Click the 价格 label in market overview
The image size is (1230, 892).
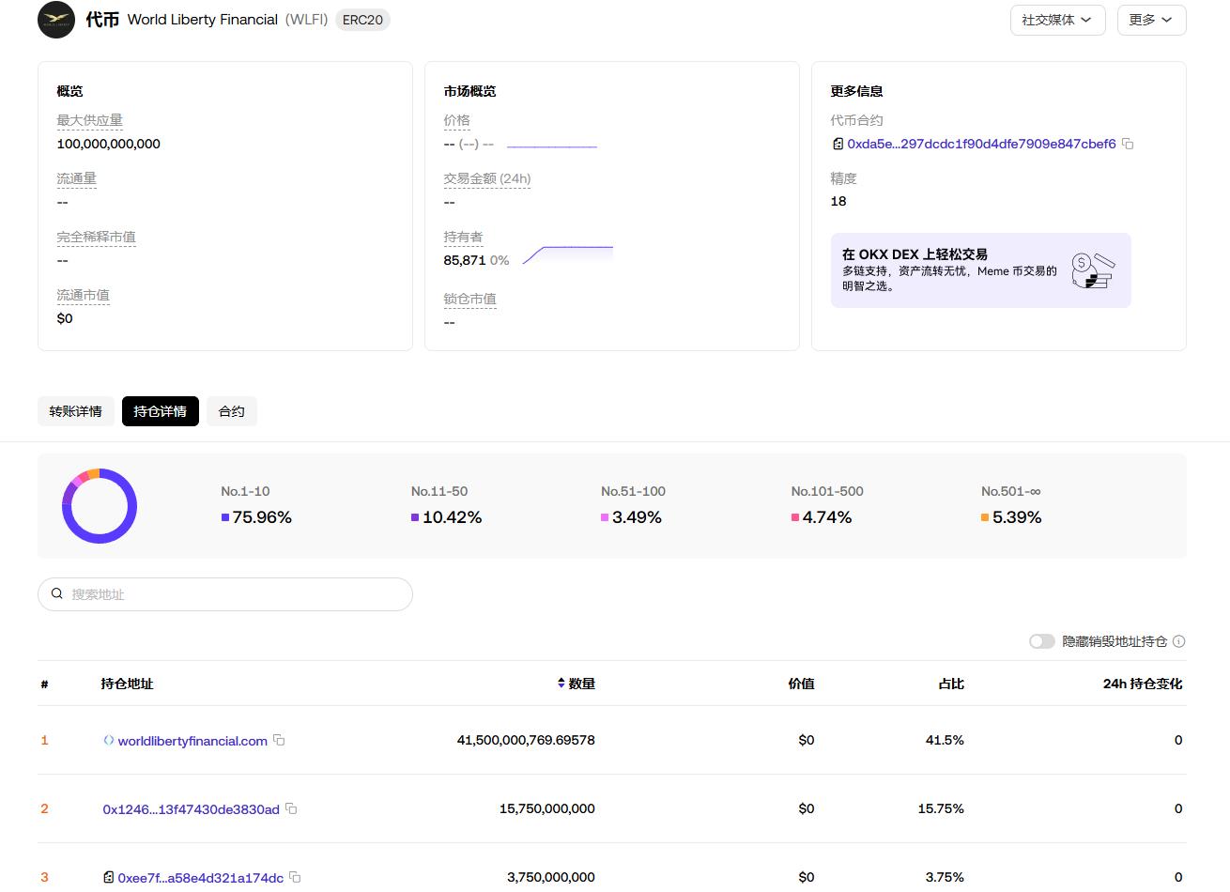pyautogui.click(x=457, y=120)
